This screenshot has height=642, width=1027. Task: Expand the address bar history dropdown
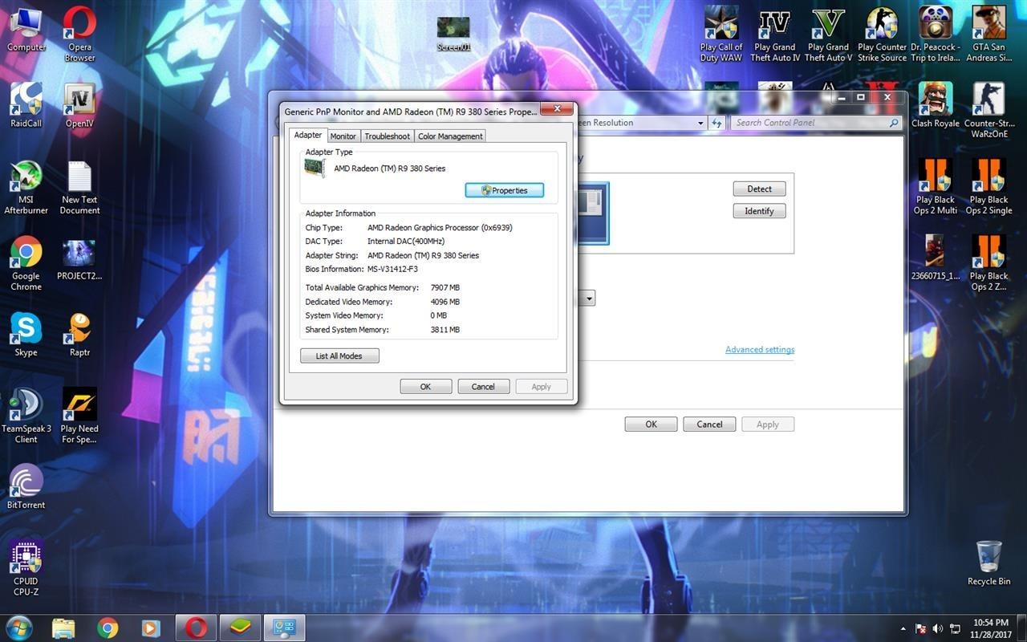coord(700,123)
